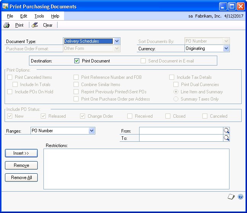
Task: Click the Document Type label
Action: [21, 42]
